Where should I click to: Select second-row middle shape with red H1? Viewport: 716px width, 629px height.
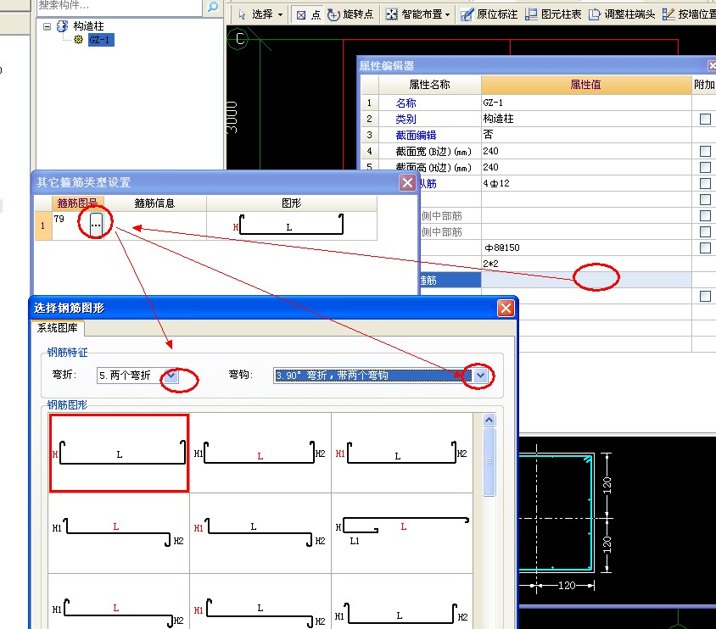260,532
